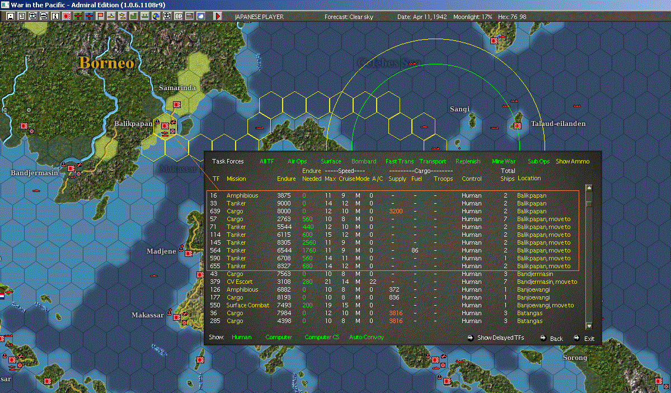This screenshot has width=671, height=393.
Task: Open the second aircraft list toolbar icon
Action: 44,16
